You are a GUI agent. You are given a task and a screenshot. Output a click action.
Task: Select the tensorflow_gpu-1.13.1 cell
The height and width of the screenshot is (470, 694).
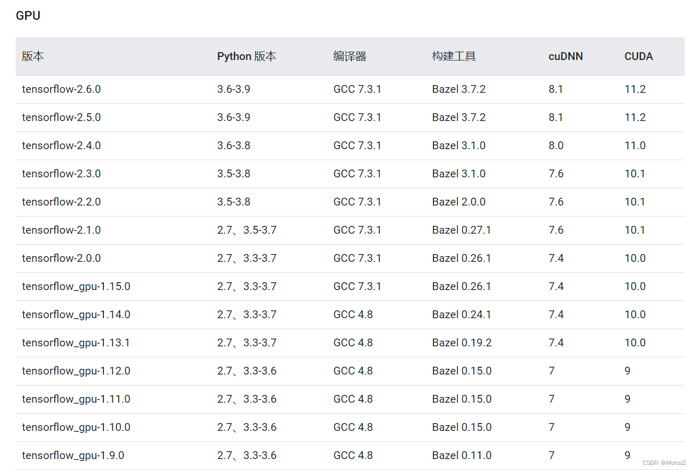tap(76, 343)
